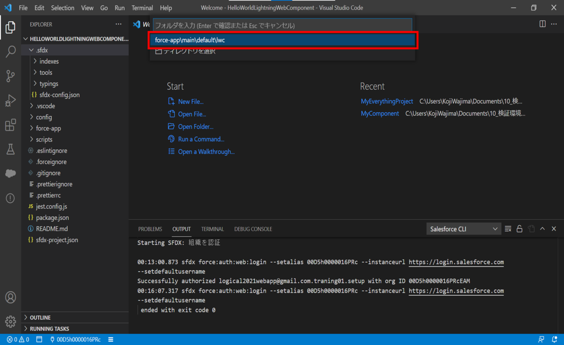The height and width of the screenshot is (345, 564).
Task: Click the VS Code logo in the title bar
Action: [8, 8]
